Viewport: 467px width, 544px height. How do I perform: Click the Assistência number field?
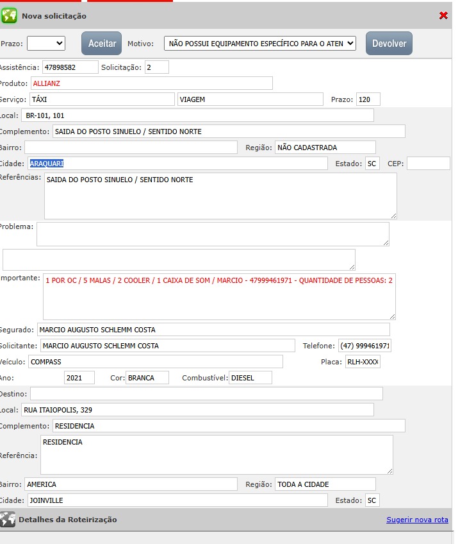[70, 67]
